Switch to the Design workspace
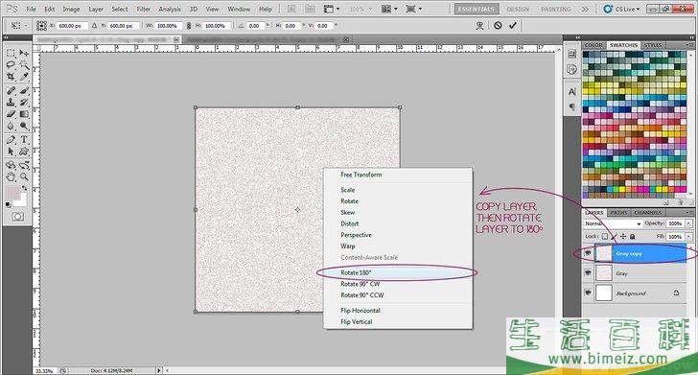Image resolution: width=698 pixels, height=375 pixels. click(x=518, y=9)
